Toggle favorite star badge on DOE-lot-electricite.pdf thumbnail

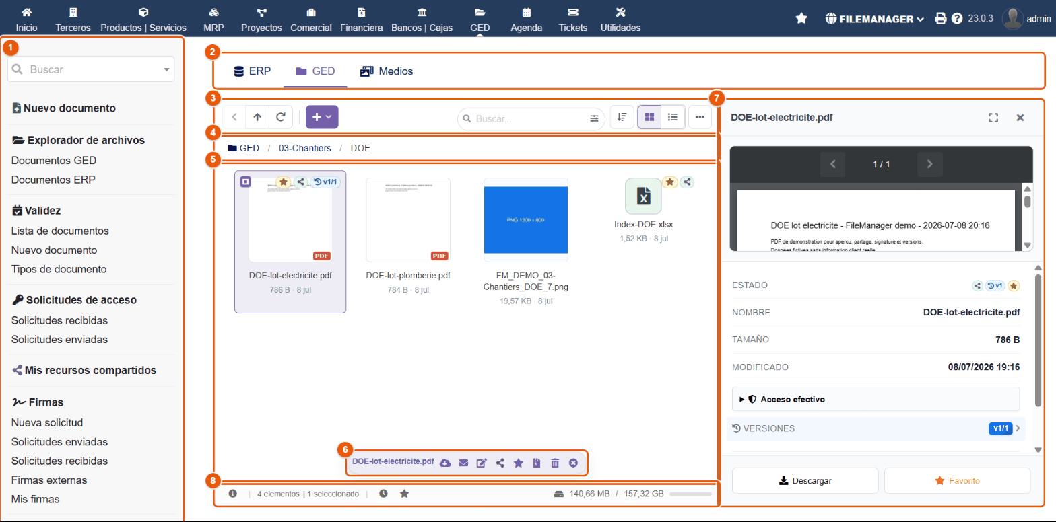[284, 182]
